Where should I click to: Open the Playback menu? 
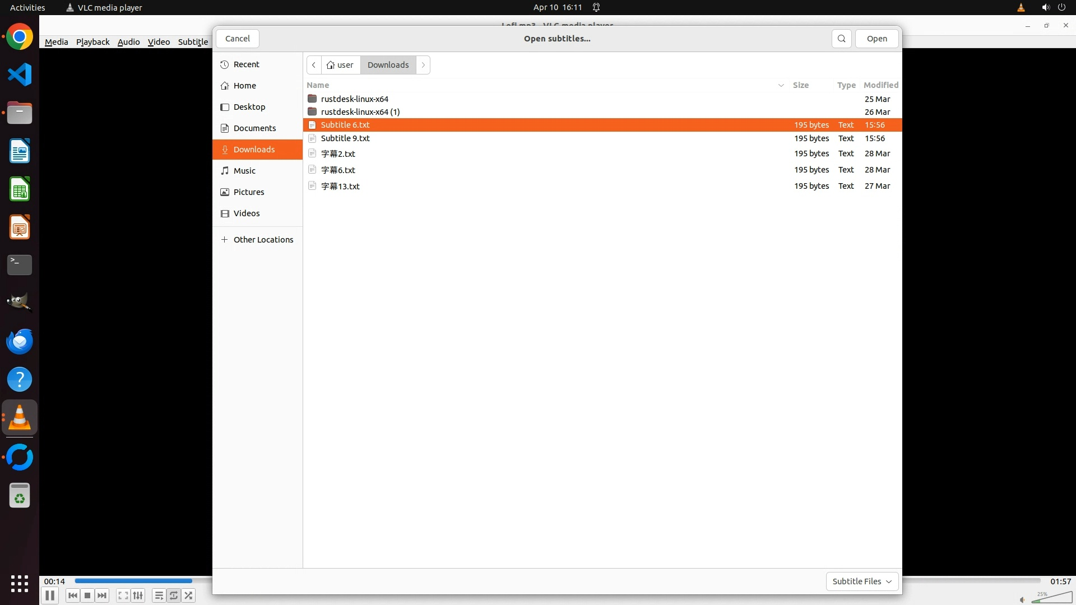pyautogui.click(x=92, y=42)
